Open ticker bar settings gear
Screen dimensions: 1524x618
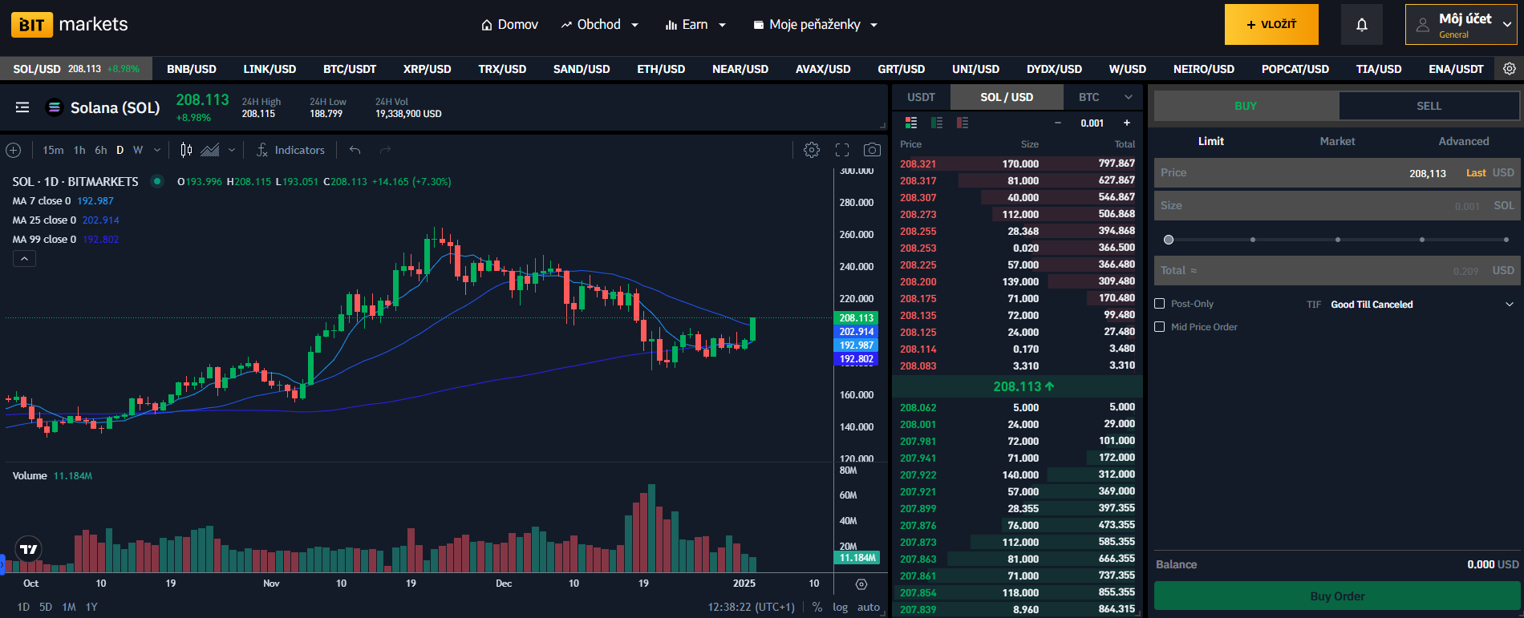point(1509,69)
